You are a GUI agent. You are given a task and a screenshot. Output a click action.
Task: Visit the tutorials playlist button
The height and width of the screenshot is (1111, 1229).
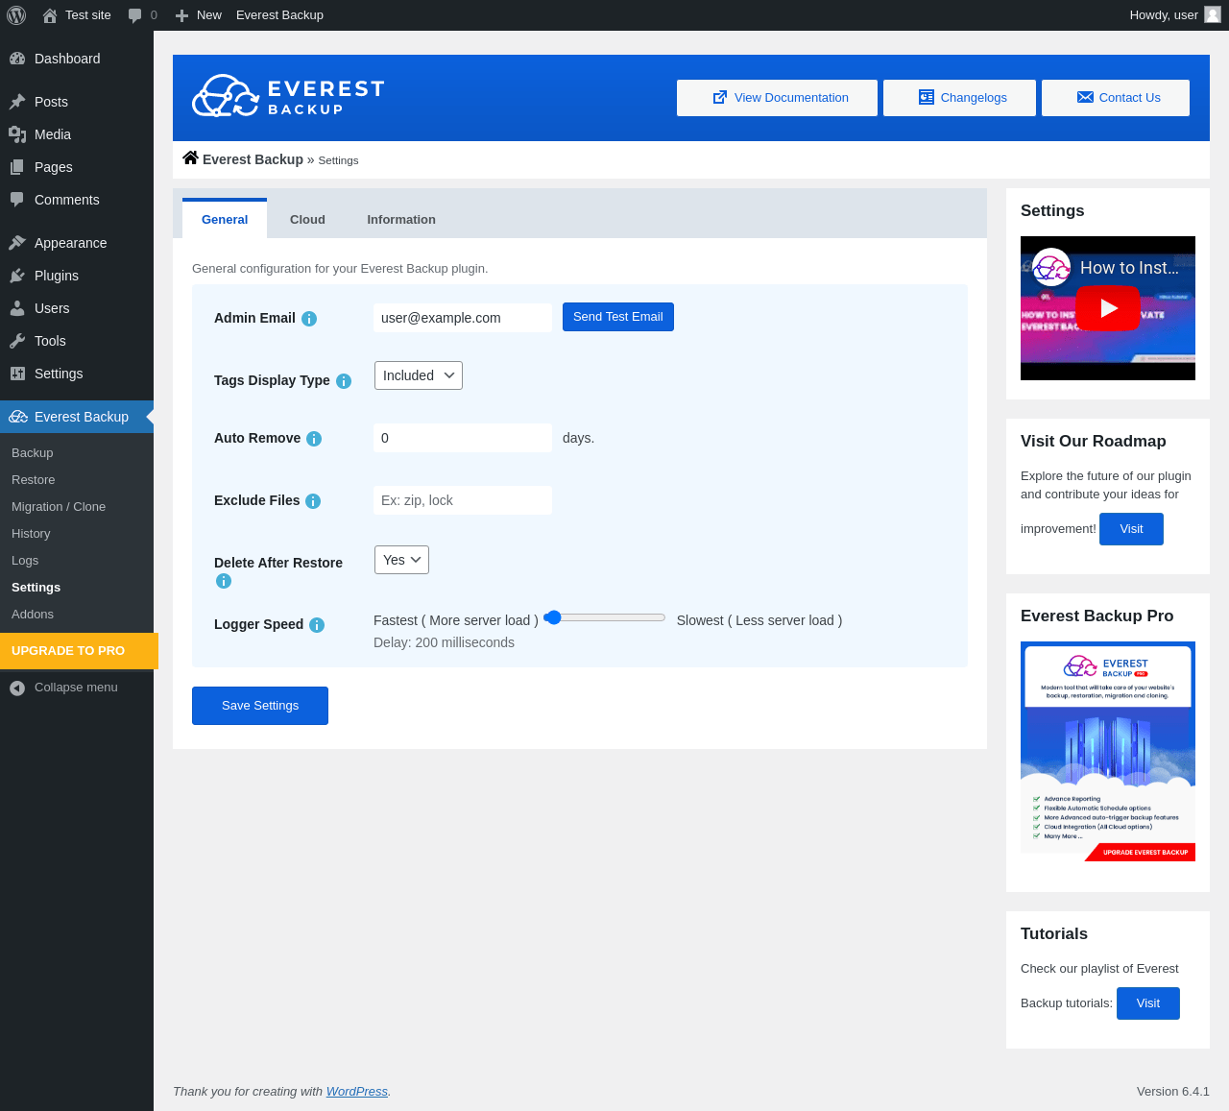pos(1148,1003)
